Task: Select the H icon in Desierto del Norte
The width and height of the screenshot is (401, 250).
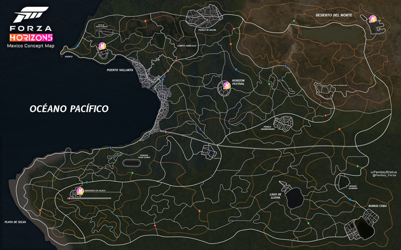Action: 373,19
